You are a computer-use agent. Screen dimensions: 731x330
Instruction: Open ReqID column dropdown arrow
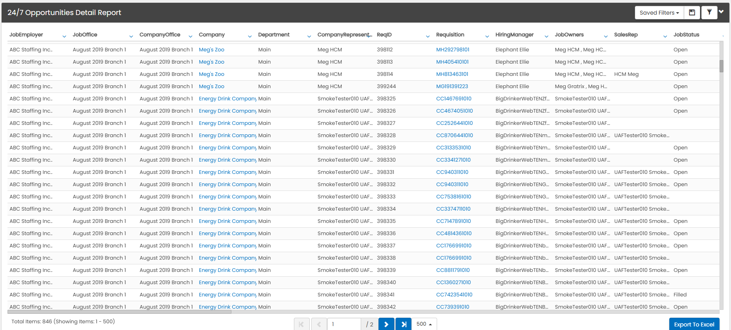point(428,36)
